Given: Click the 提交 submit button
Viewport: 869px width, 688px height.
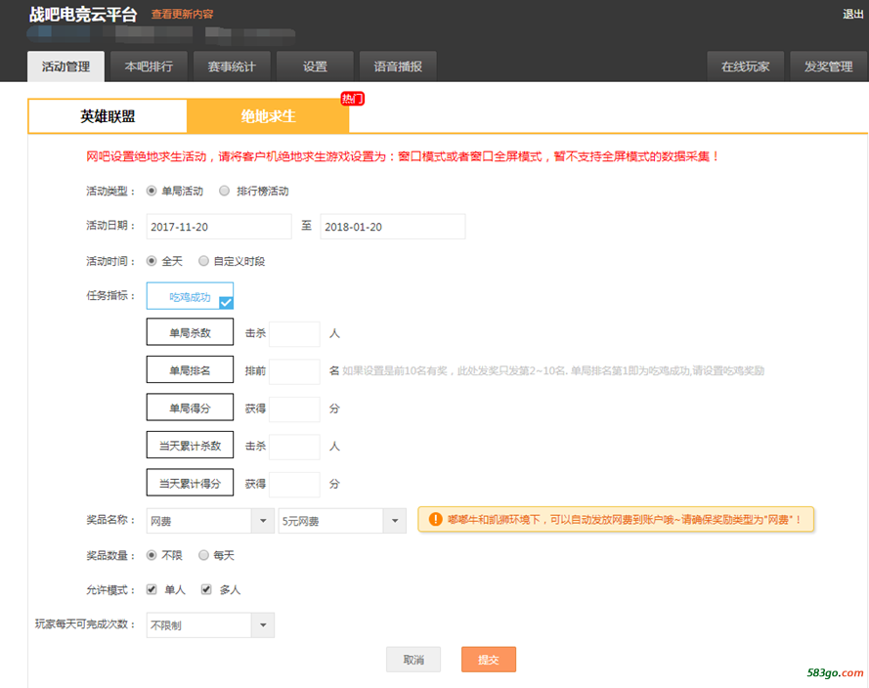Looking at the screenshot, I should tap(489, 660).
